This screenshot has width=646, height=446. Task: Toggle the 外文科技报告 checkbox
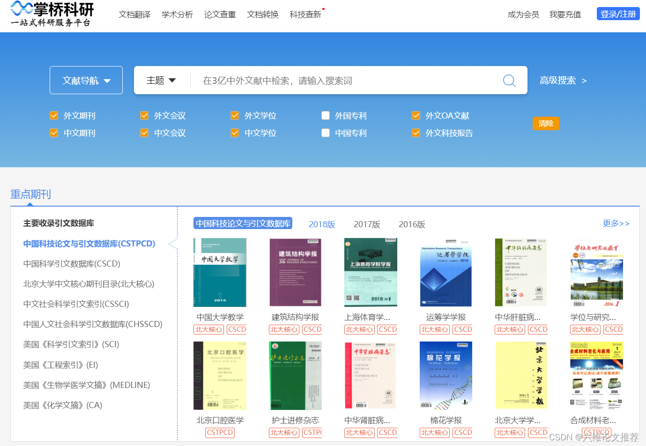click(416, 133)
